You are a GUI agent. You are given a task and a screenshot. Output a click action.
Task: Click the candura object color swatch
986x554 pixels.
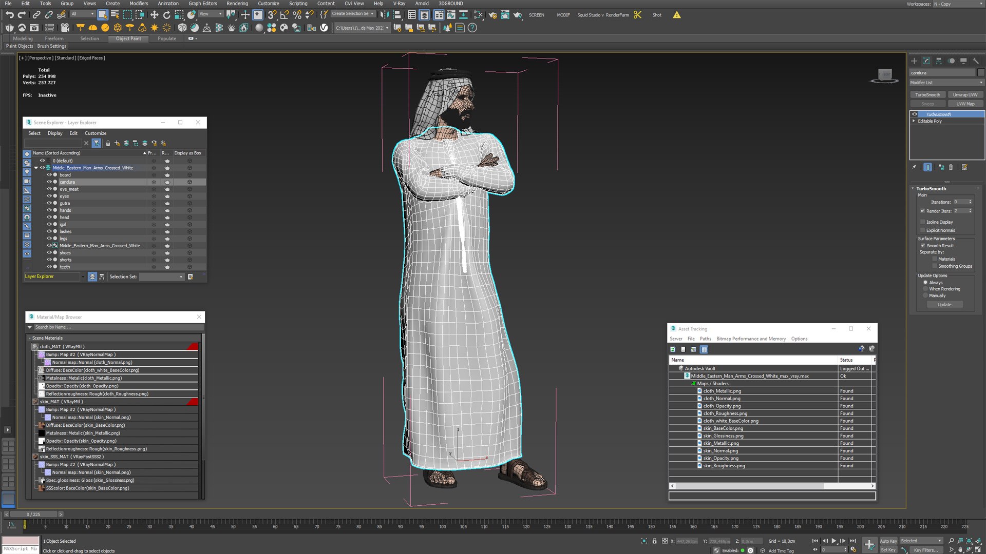click(x=981, y=73)
